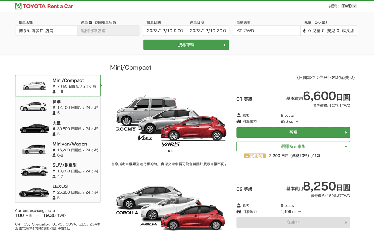Select the 大型 car category
The height and width of the screenshot is (231, 374).
[x=58, y=128]
